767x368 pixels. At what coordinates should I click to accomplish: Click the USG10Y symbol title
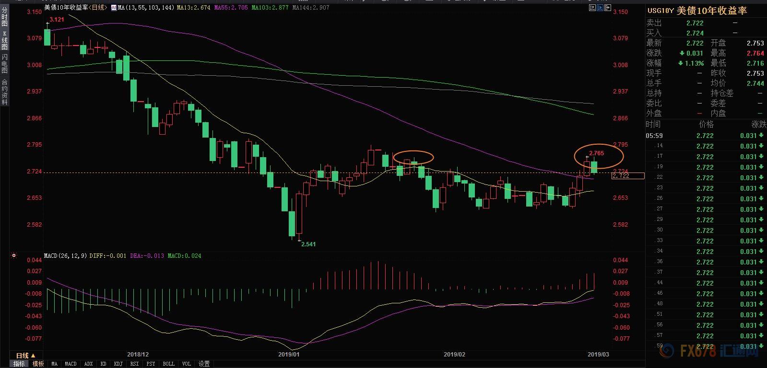pyautogui.click(x=661, y=11)
